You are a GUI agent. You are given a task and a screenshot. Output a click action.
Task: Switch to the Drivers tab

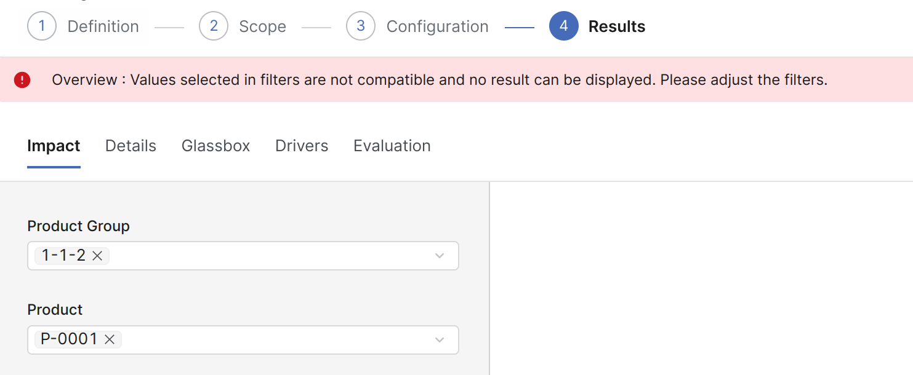click(302, 146)
